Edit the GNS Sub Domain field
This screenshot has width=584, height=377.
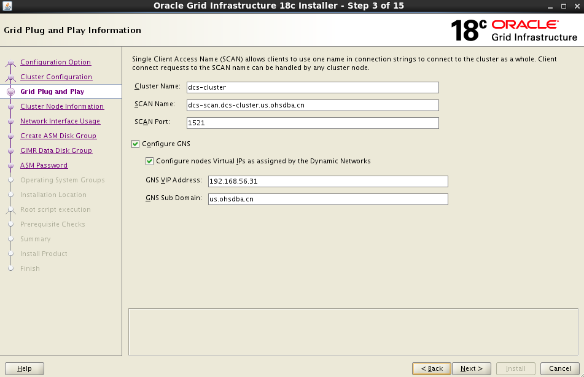328,200
